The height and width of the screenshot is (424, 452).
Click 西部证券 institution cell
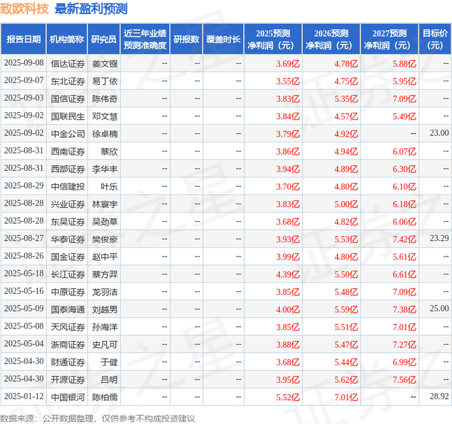click(68, 169)
